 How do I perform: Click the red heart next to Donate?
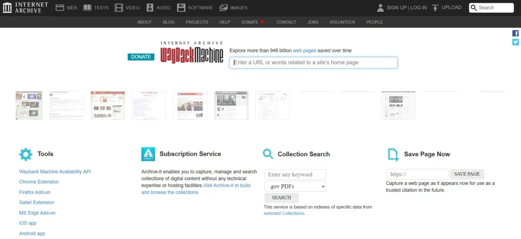262,22
